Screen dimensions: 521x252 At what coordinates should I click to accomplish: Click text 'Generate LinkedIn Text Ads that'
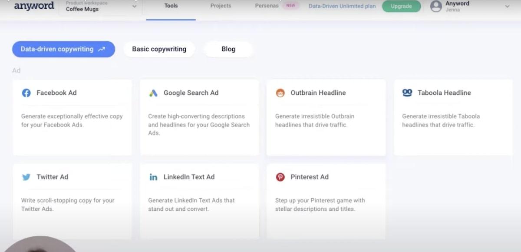coord(191,201)
